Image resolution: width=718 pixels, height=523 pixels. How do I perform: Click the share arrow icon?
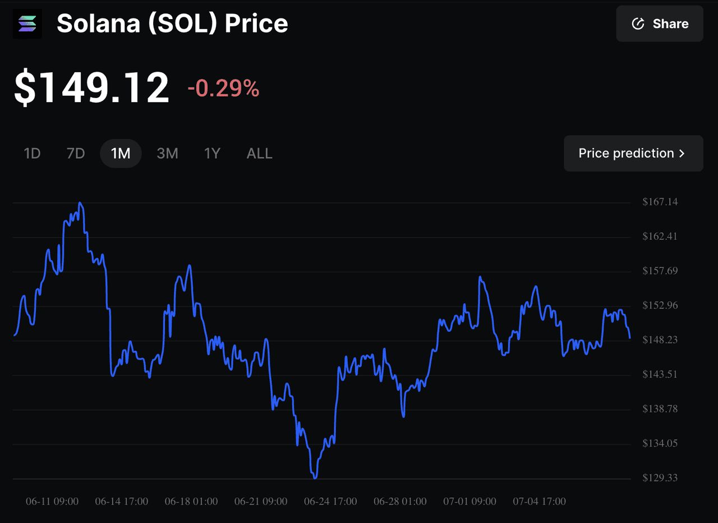tap(638, 24)
